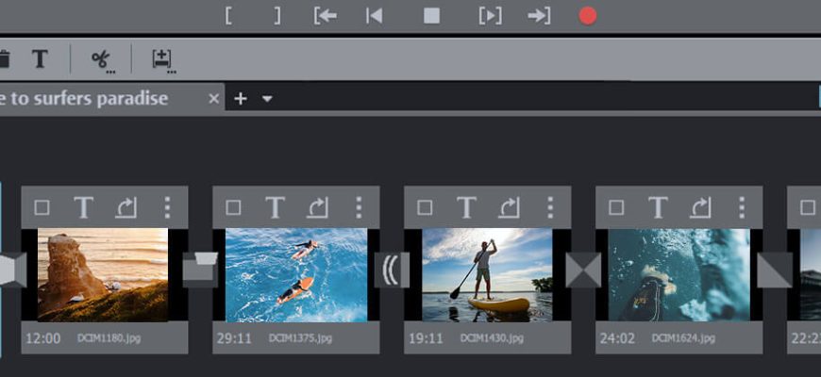Add a title to DCIM1430.jpg
Viewport: 821px width, 377px height.
[466, 207]
